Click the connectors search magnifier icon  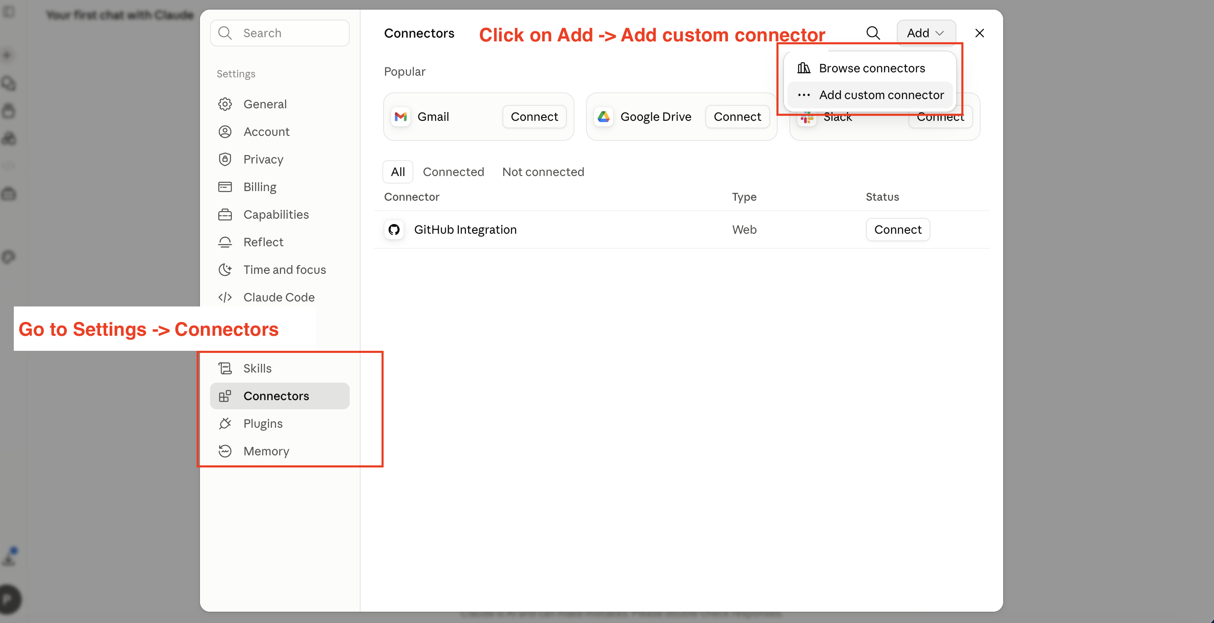pos(873,33)
